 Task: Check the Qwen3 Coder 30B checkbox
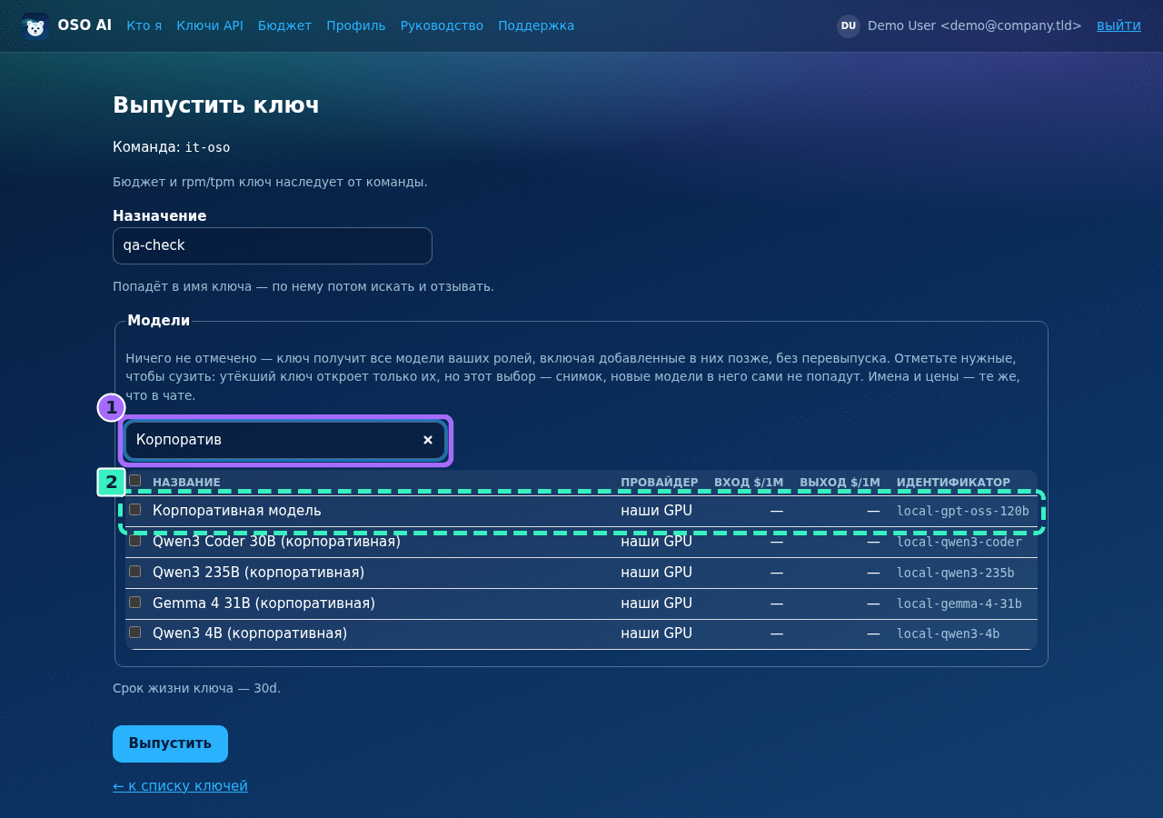(134, 540)
